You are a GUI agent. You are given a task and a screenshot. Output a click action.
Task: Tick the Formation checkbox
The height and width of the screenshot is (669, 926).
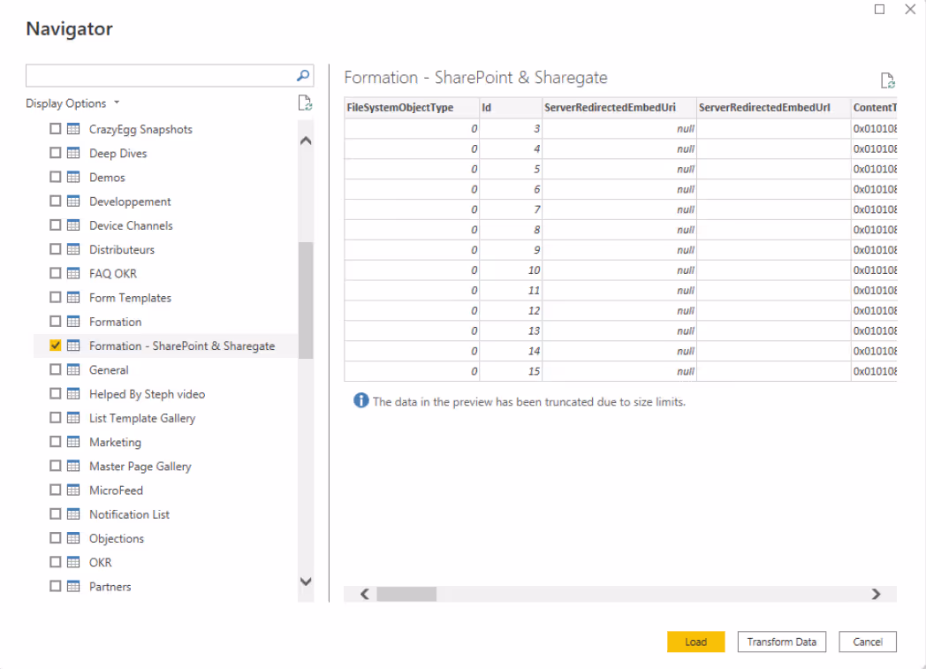tap(56, 321)
